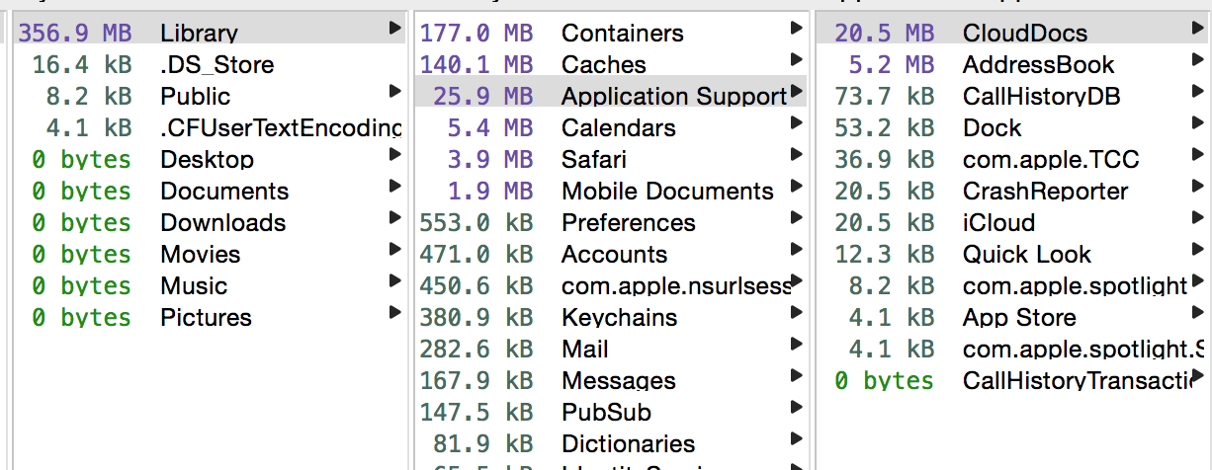The height and width of the screenshot is (470, 1212).
Task: Expand the Containers folder arrow
Action: click(797, 28)
